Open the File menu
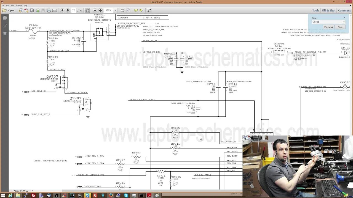The width and height of the screenshot is (353, 198). [3, 5]
